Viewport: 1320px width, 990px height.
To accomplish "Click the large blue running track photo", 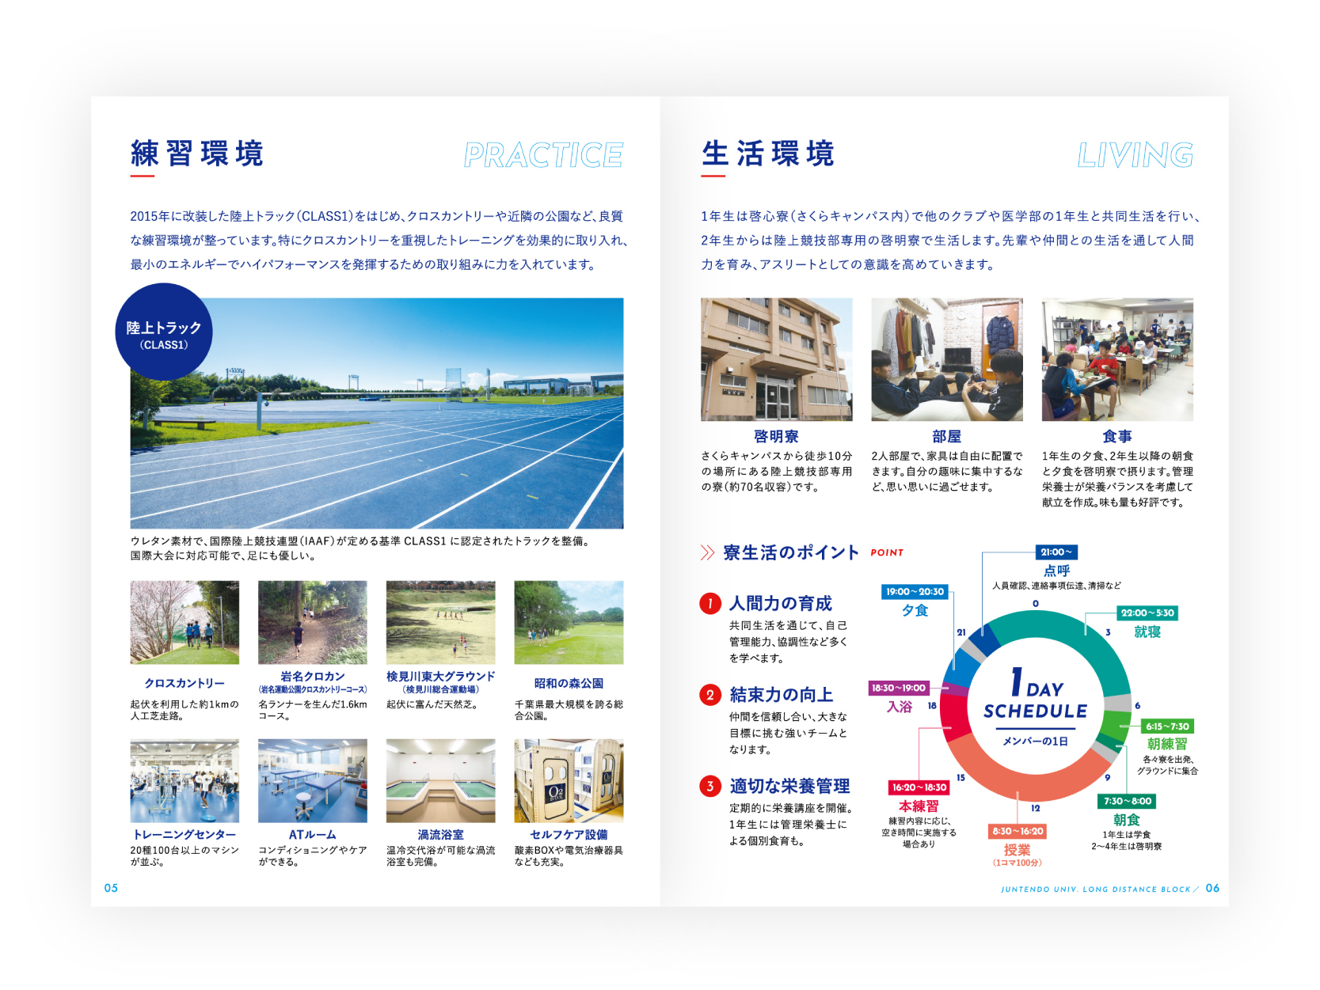I will point(377,413).
